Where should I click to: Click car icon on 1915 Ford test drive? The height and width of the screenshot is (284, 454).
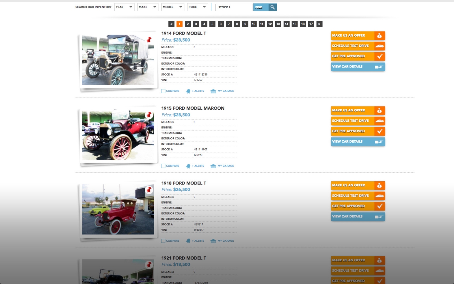(379, 121)
